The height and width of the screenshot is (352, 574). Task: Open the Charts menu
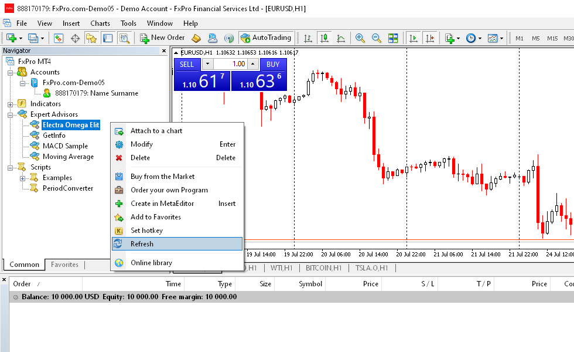click(x=100, y=23)
